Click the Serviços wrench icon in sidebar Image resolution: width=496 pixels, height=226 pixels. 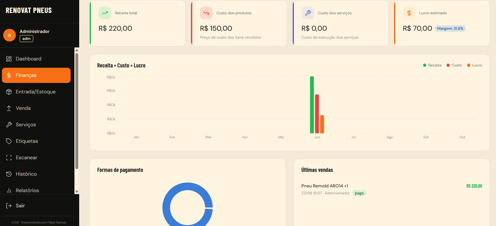(9, 125)
